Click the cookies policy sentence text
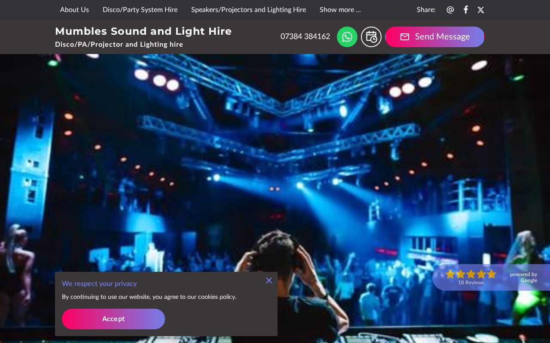 149,297
